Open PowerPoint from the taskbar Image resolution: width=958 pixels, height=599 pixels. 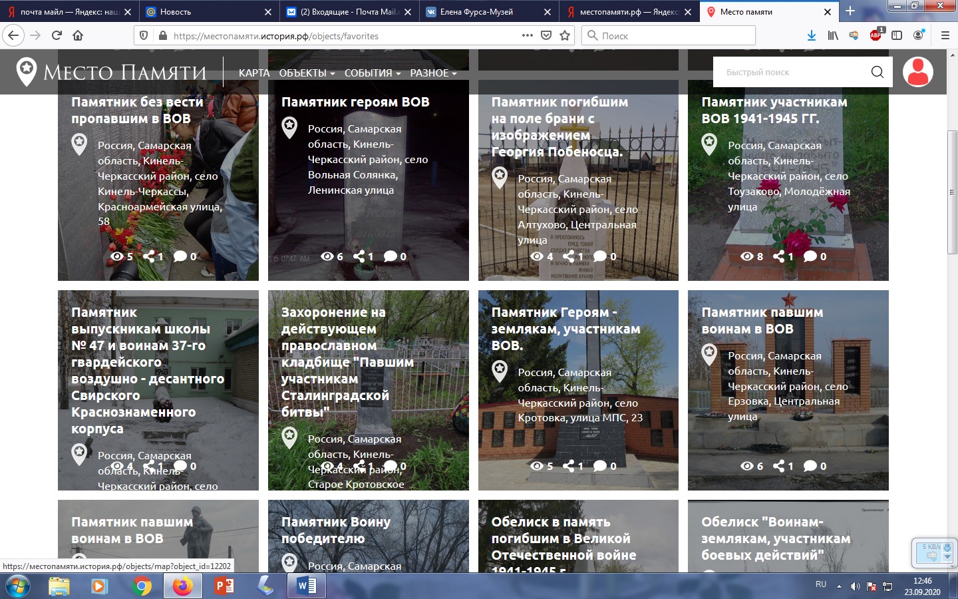(x=224, y=586)
